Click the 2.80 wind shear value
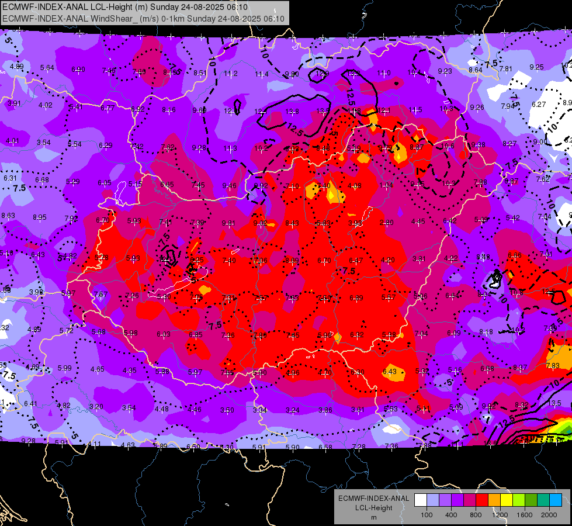572x526 pixels. [x=386, y=222]
